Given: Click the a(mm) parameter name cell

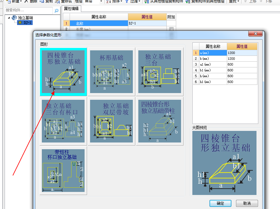Looking at the screenshot, I should [213, 53].
